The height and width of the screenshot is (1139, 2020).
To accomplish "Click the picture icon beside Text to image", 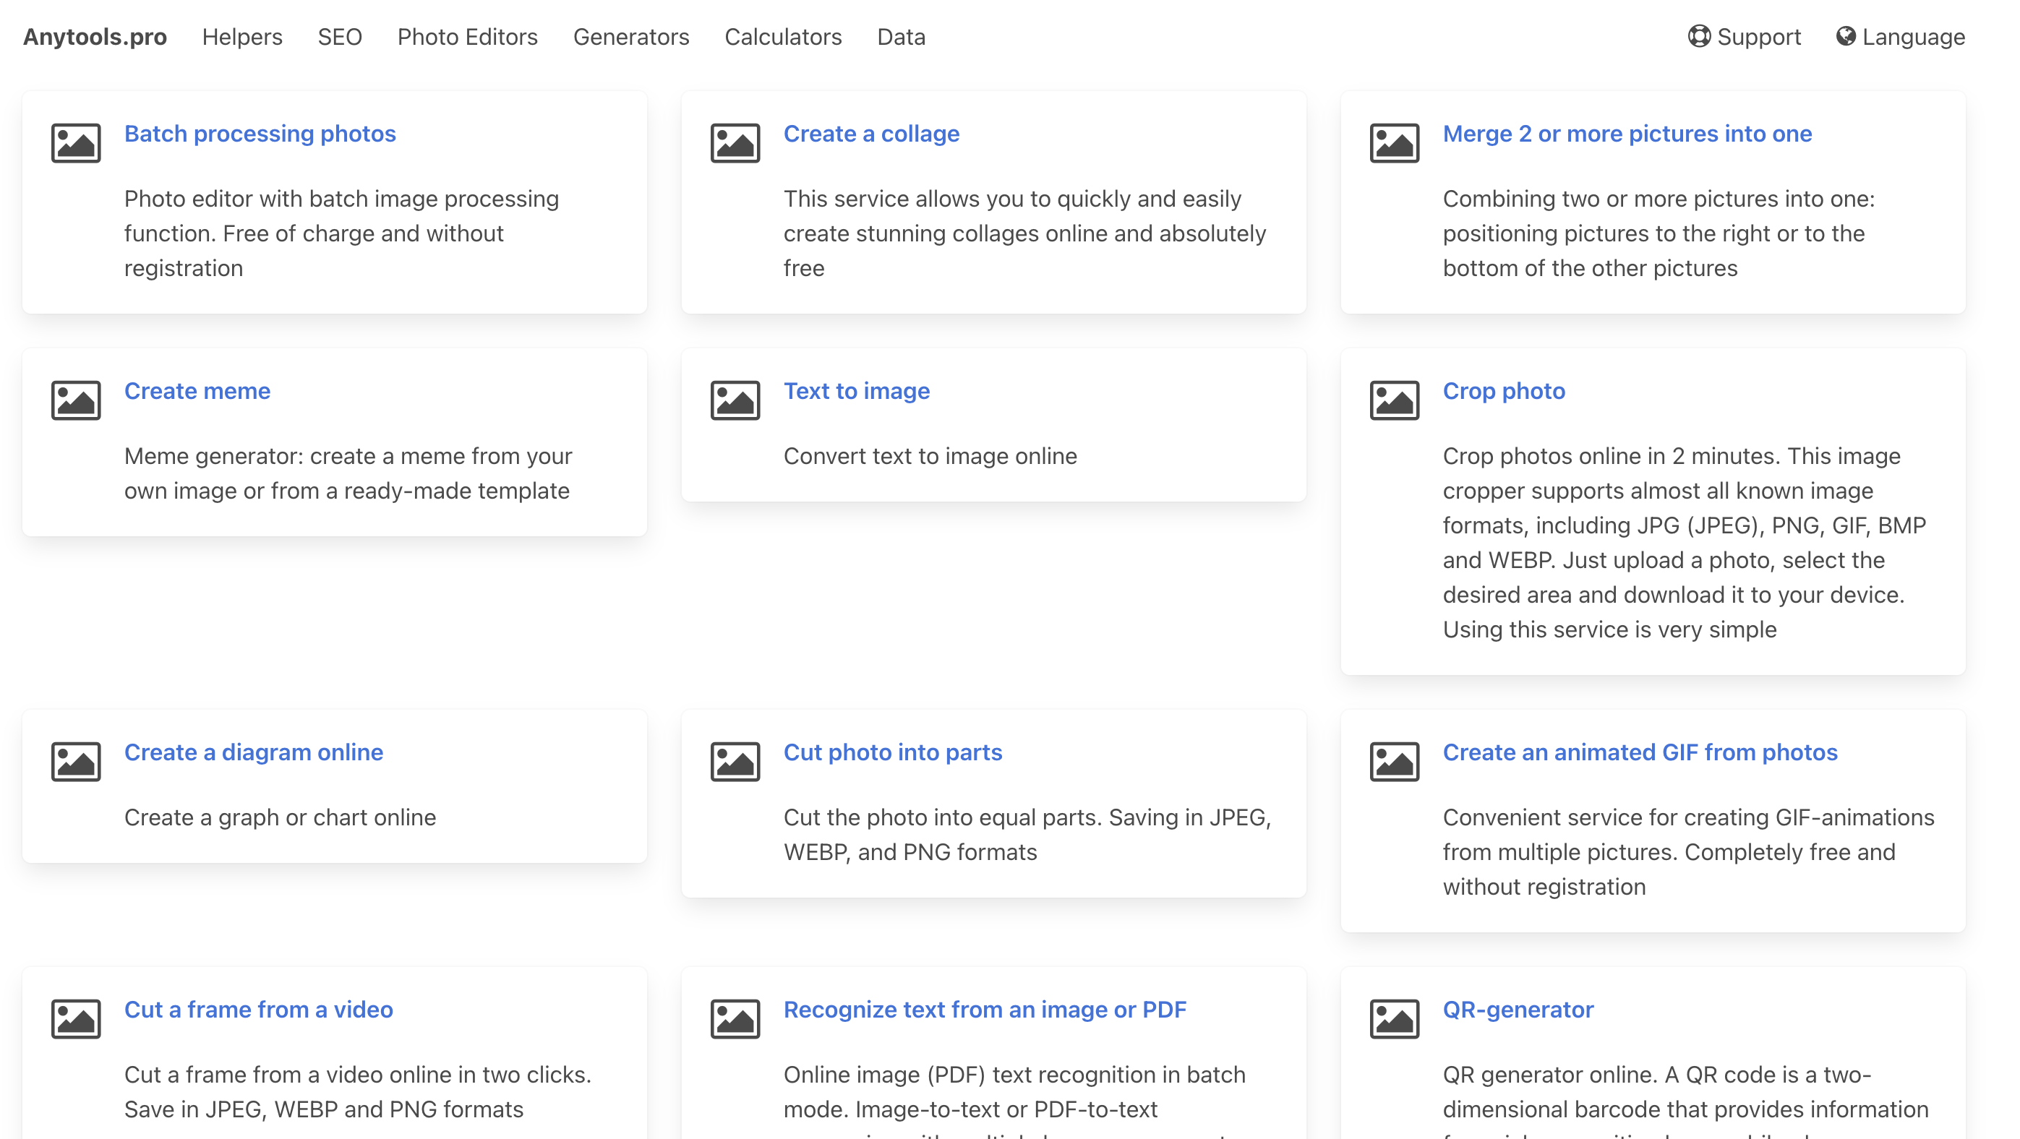I will (735, 400).
